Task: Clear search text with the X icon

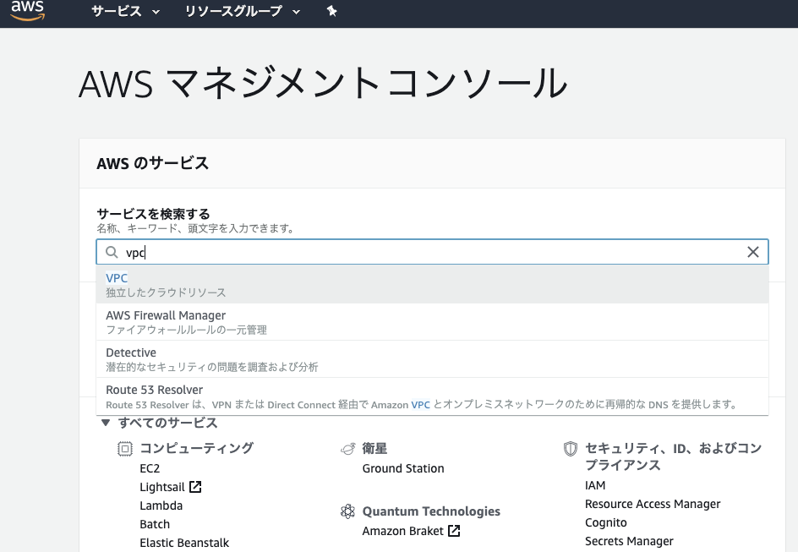Action: (x=752, y=252)
